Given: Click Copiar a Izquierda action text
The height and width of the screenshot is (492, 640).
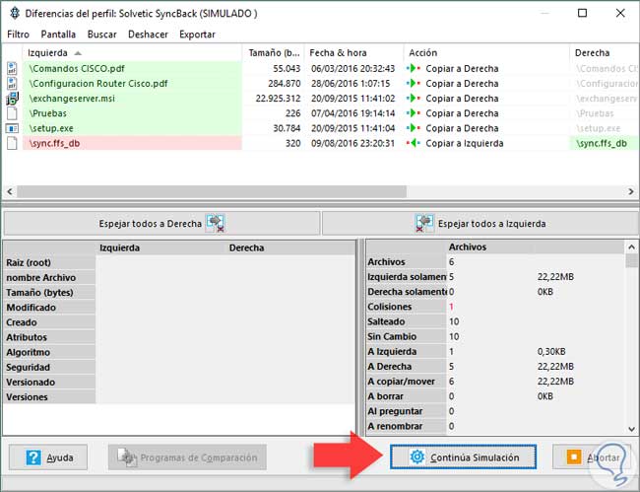Looking at the screenshot, I should (465, 143).
